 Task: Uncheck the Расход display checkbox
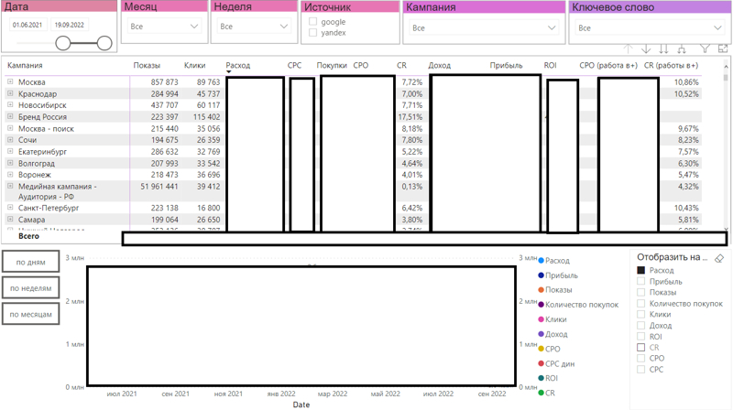[x=641, y=271]
